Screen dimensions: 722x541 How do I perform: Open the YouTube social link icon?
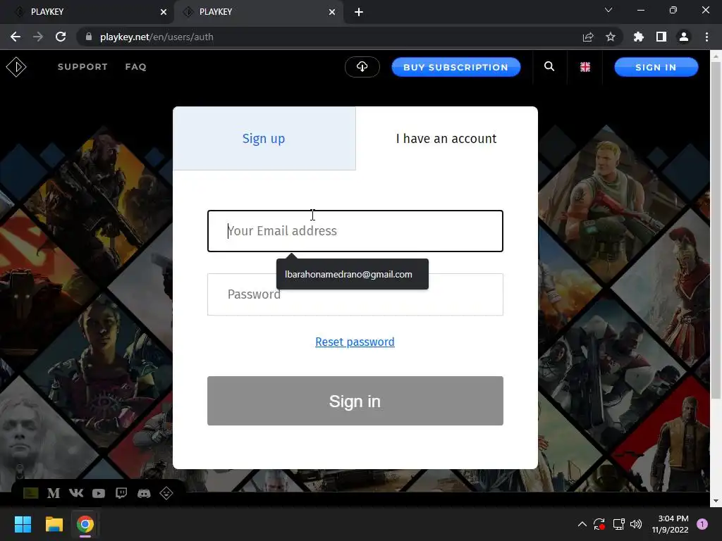[x=99, y=494]
